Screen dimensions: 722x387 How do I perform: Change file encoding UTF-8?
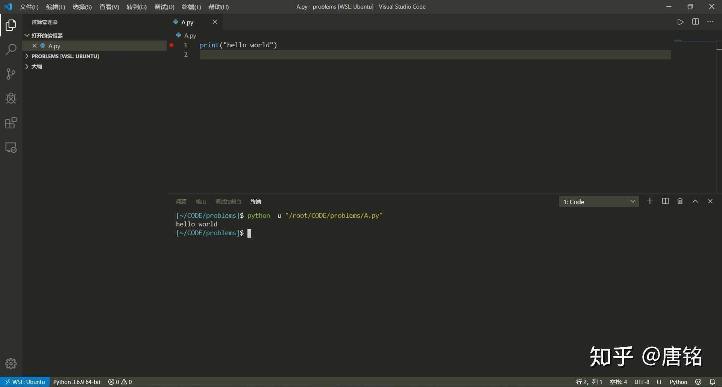[x=642, y=382]
